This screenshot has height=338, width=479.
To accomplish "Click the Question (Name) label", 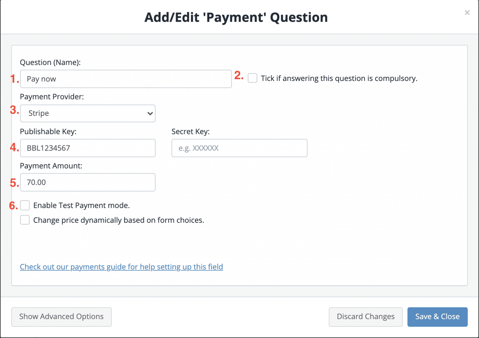I will click(50, 62).
